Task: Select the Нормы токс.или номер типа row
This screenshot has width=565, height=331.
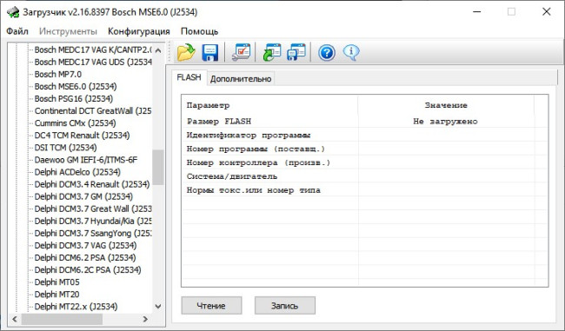Action: tap(365, 189)
